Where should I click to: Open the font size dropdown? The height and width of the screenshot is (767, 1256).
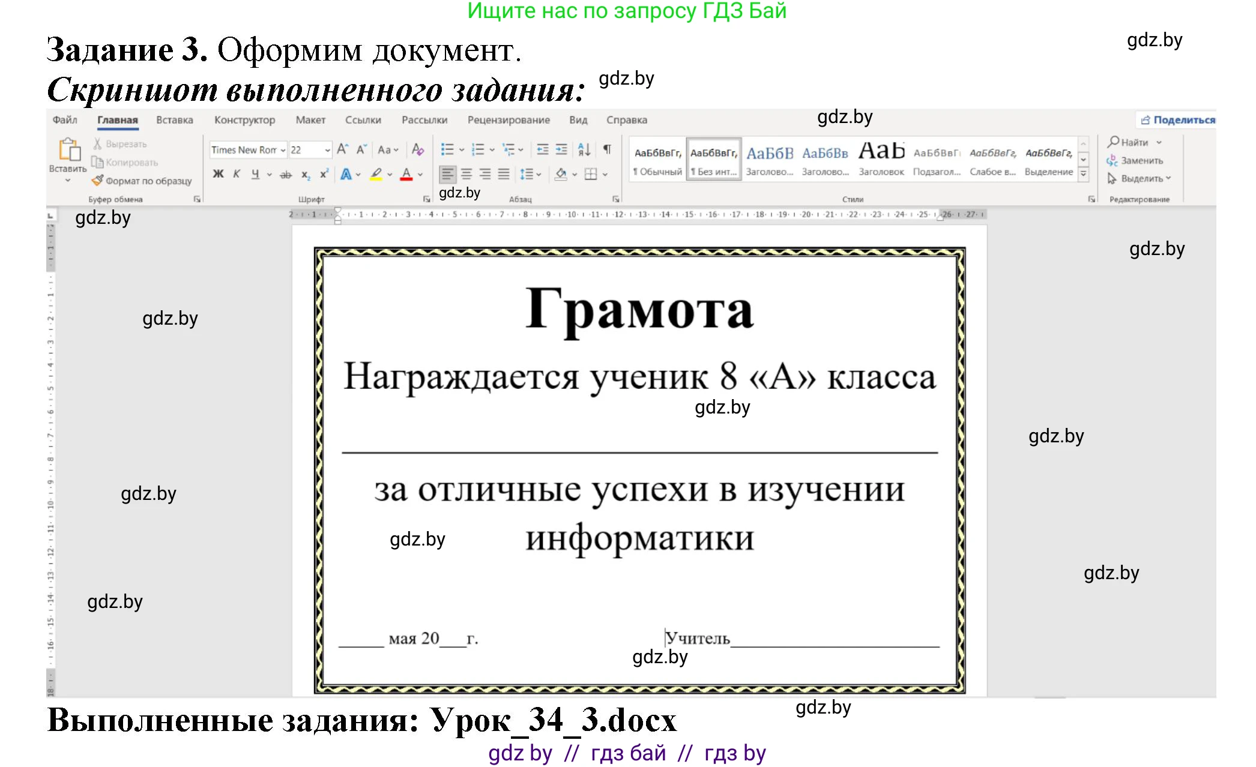(327, 150)
